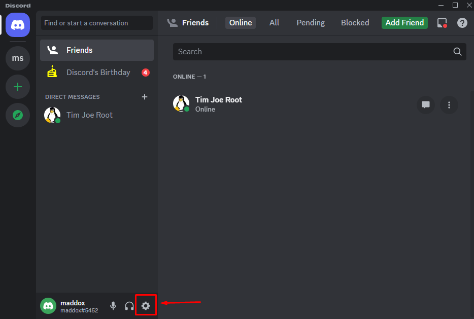This screenshot has height=319, width=474.
Task: Open User Settings gear icon
Action: 146,306
